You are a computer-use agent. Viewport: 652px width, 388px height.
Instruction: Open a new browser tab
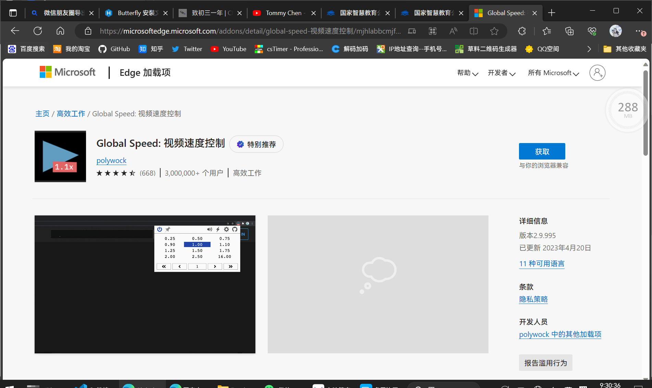[x=552, y=13]
